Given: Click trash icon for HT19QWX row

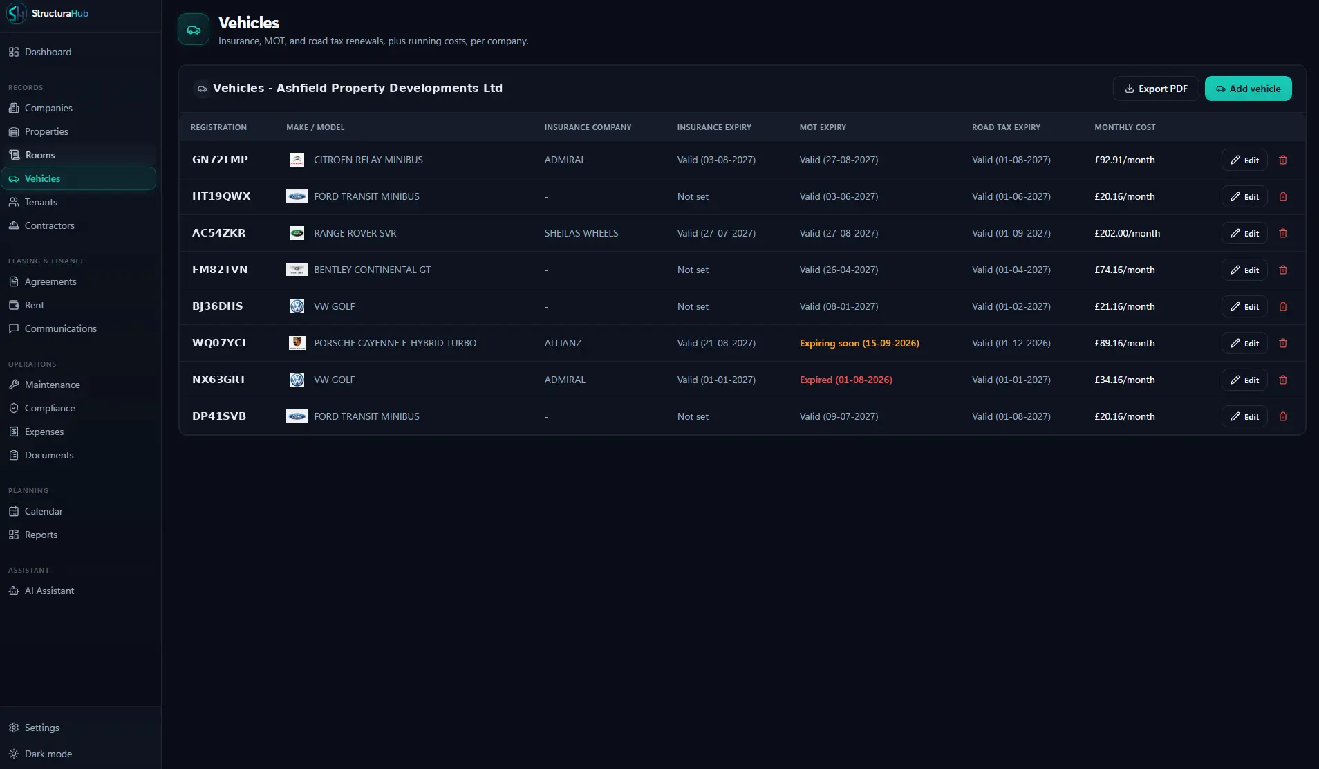Looking at the screenshot, I should [1283, 196].
